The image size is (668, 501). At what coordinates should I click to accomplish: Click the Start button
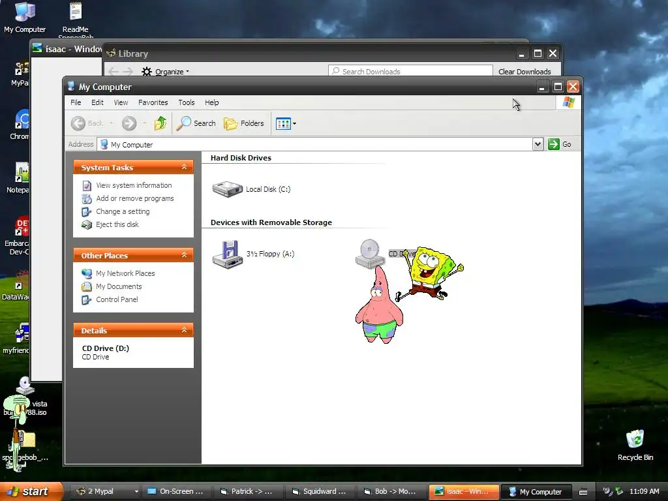[x=30, y=491]
